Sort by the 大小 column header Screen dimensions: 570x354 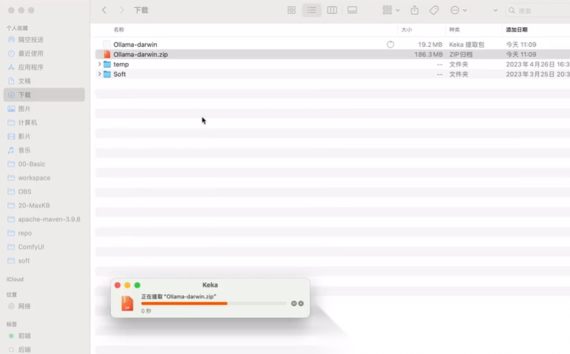click(406, 30)
